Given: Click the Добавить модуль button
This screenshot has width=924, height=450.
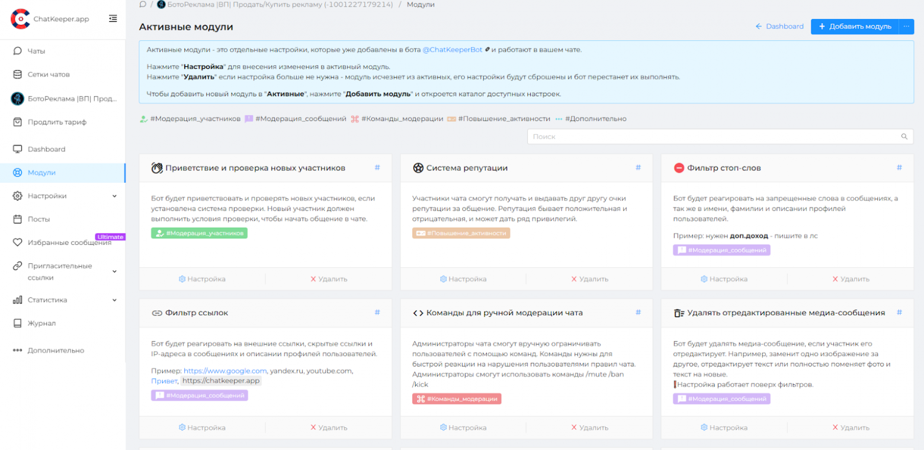Looking at the screenshot, I should (854, 27).
